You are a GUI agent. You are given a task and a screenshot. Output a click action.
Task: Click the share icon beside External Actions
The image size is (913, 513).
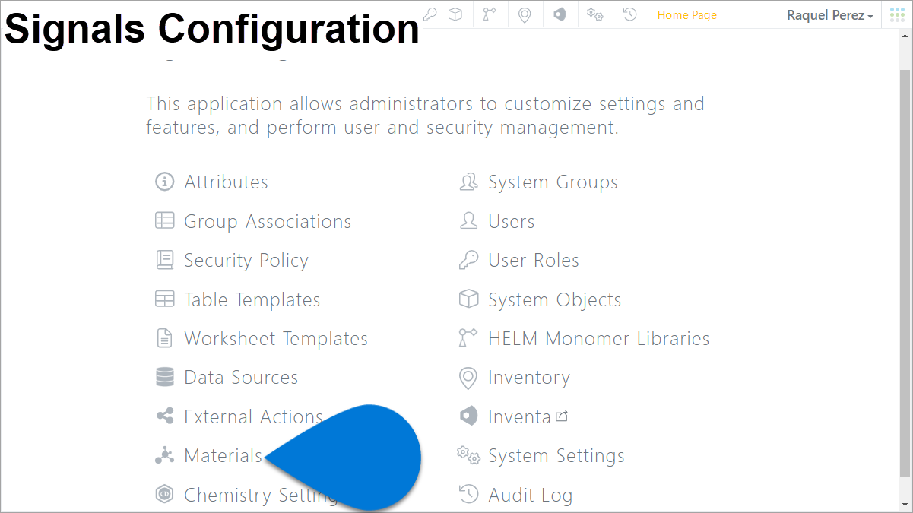[x=164, y=416]
